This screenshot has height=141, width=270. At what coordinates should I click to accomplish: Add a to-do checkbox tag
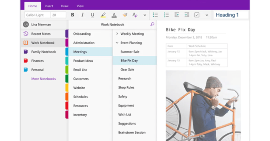pyautogui.click(x=197, y=15)
